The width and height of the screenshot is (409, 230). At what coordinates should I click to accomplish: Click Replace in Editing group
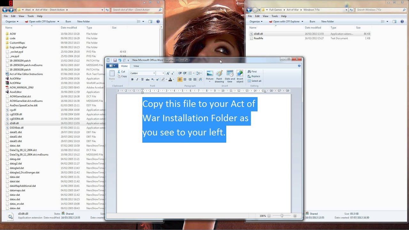[x=254, y=76]
